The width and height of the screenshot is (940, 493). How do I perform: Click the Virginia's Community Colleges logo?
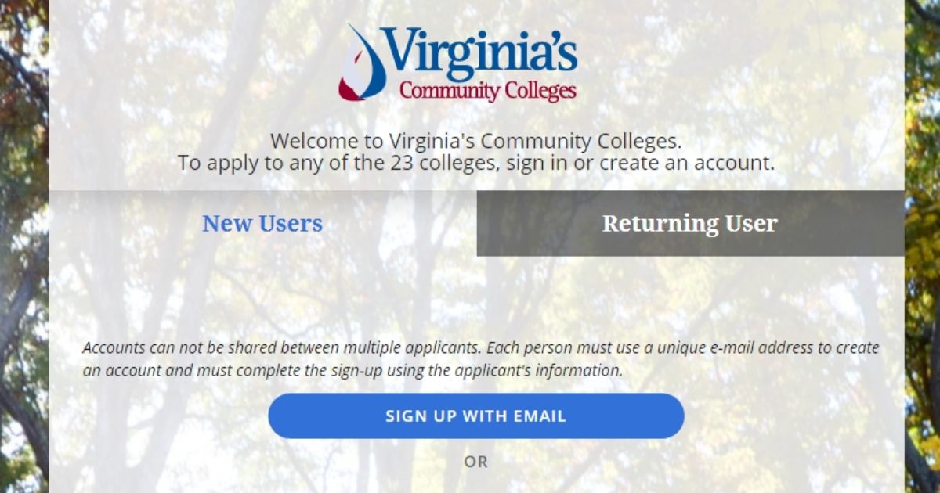pyautogui.click(x=458, y=63)
